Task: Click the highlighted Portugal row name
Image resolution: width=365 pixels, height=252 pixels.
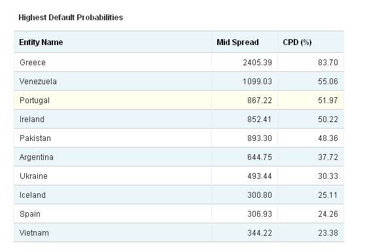Action: point(35,101)
